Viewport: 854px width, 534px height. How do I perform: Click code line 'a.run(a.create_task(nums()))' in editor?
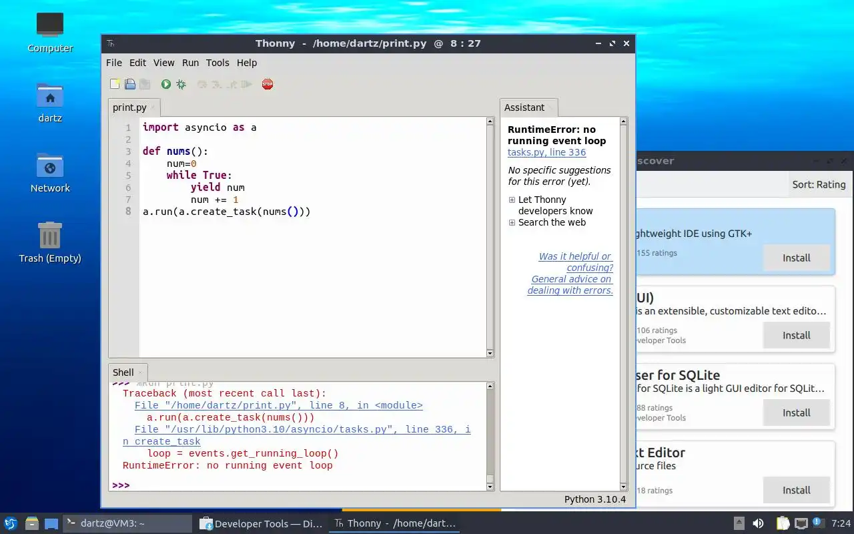point(227,212)
